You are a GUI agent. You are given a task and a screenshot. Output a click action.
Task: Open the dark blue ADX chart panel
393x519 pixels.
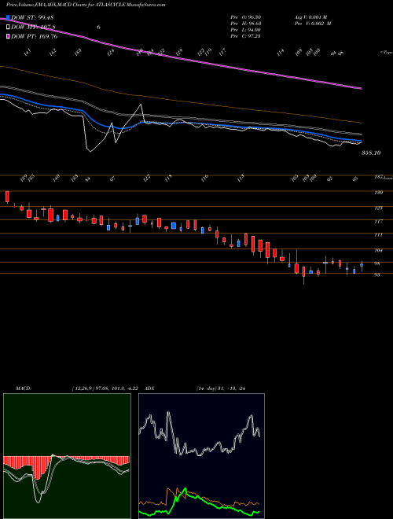click(x=201, y=456)
